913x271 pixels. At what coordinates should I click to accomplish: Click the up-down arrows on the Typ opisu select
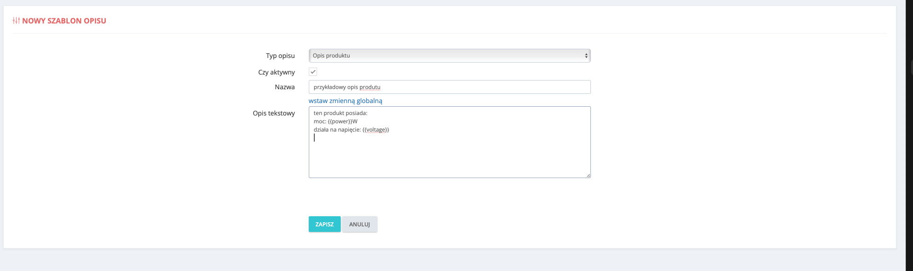tap(586, 56)
